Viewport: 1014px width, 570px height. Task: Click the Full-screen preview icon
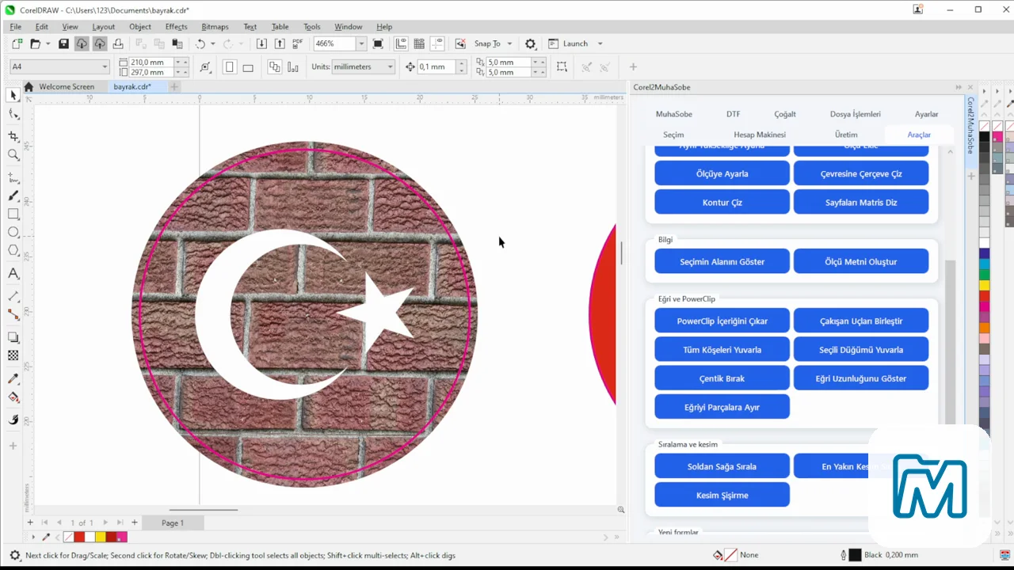(x=378, y=44)
